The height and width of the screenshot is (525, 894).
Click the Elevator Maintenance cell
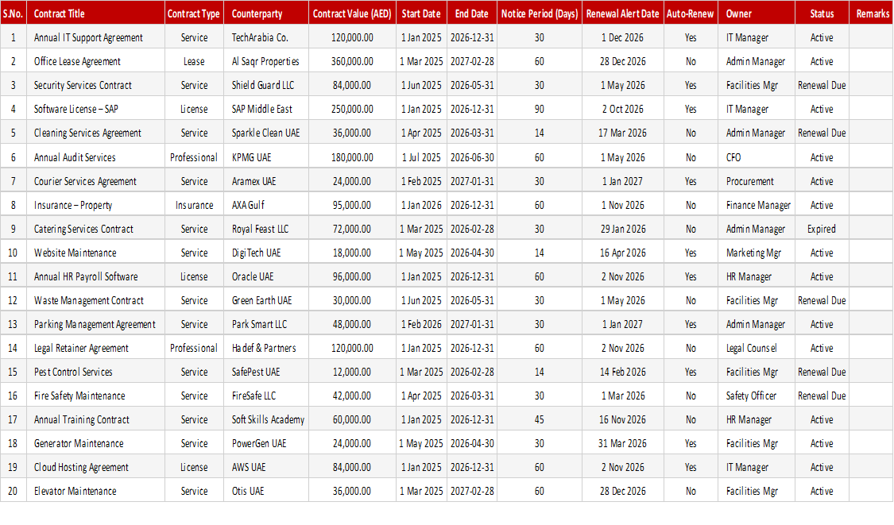pos(96,491)
